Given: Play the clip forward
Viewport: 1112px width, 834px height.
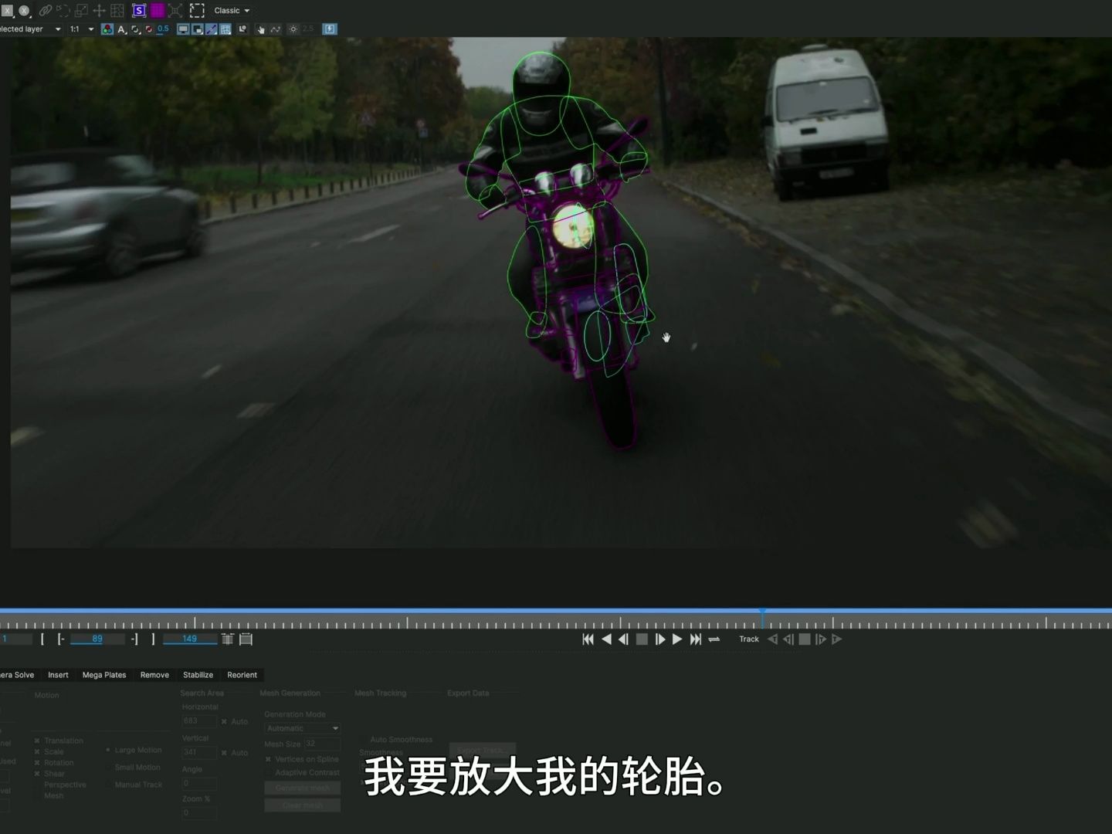Looking at the screenshot, I should pos(677,639).
